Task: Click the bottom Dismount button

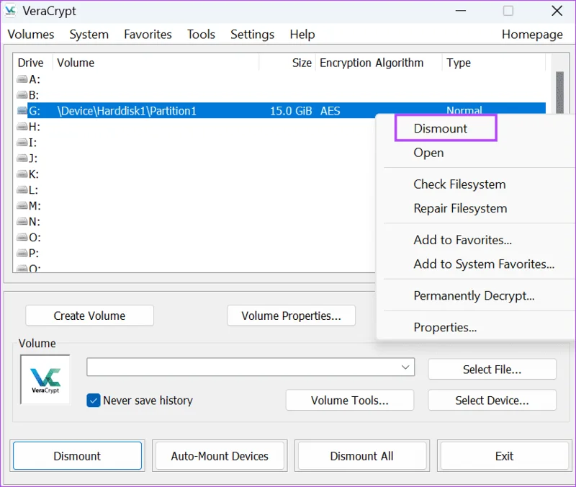Action: [77, 456]
